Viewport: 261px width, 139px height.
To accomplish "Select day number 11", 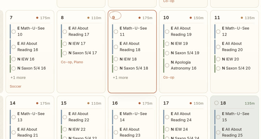I will pos(217,18).
